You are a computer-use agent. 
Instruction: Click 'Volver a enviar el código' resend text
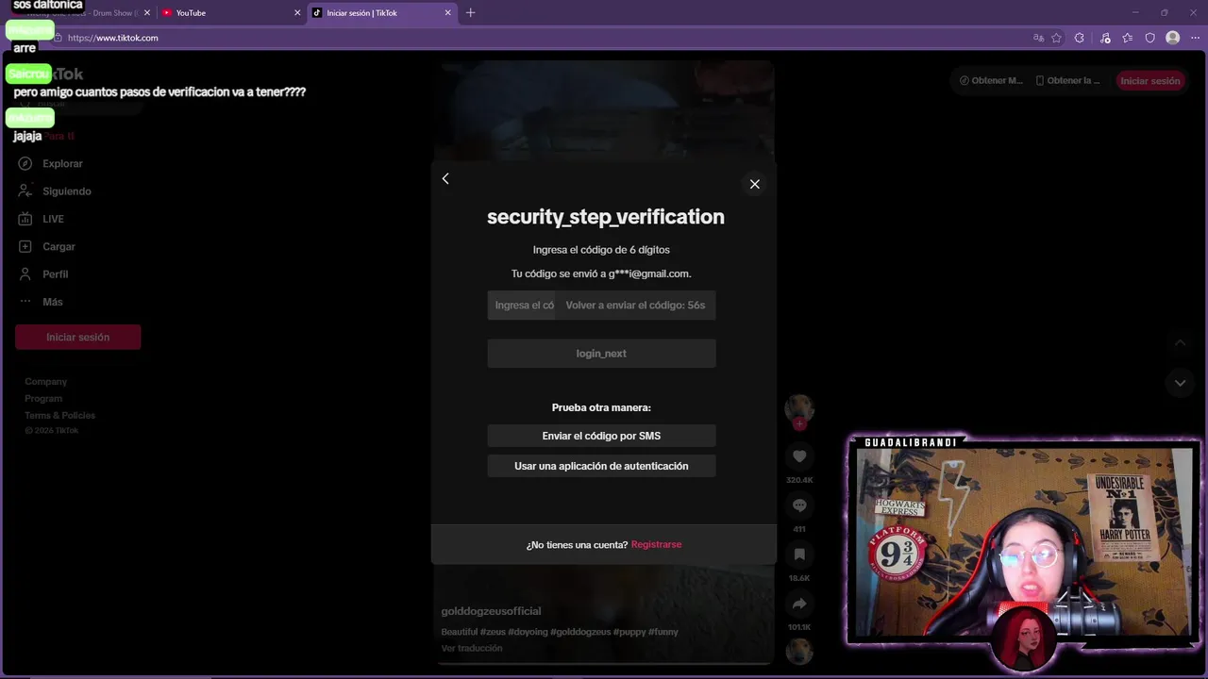point(635,306)
